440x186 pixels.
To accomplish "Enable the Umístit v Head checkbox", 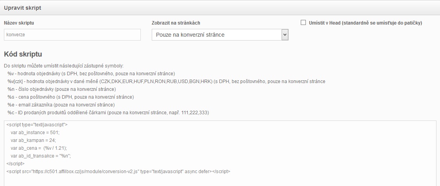I will 303,23.
